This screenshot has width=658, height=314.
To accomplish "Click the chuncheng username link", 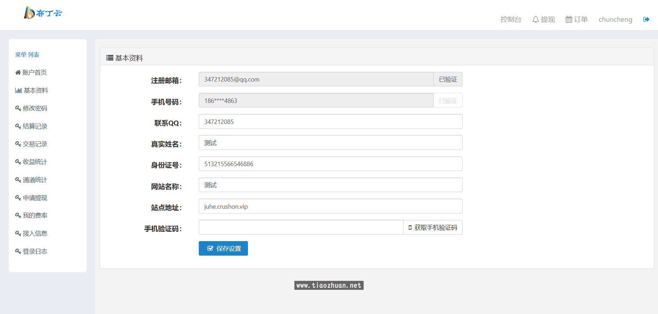I will click(615, 19).
